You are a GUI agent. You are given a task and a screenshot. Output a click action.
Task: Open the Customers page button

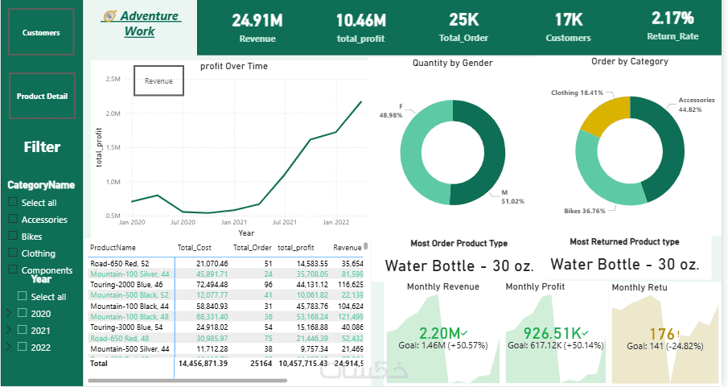point(41,32)
